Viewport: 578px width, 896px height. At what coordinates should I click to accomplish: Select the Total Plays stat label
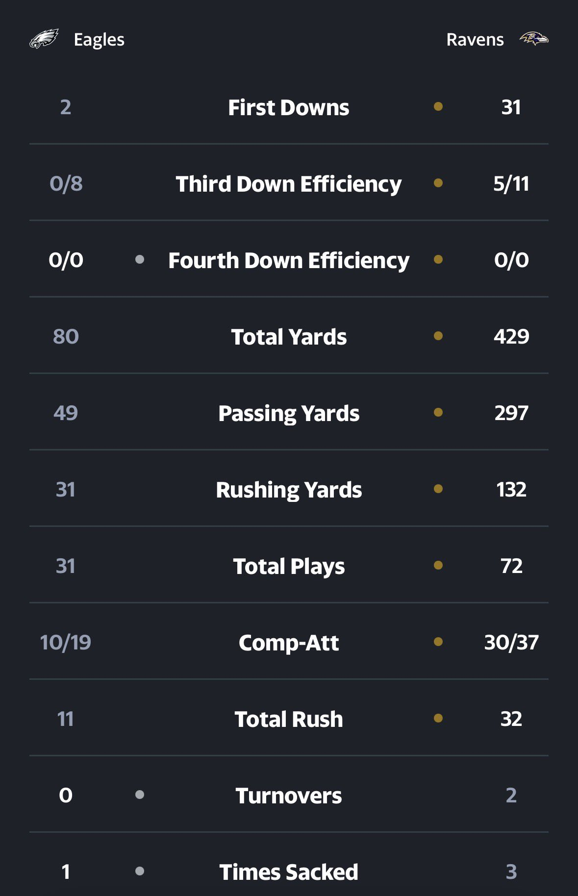[289, 566]
